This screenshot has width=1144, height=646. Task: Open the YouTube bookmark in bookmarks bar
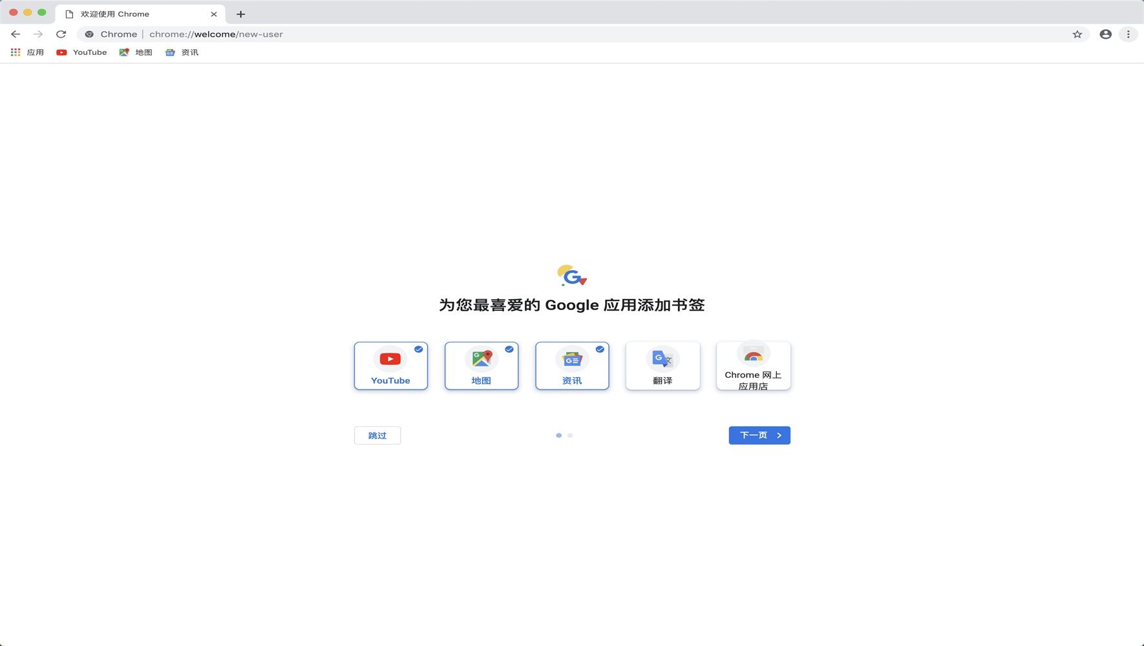point(81,52)
